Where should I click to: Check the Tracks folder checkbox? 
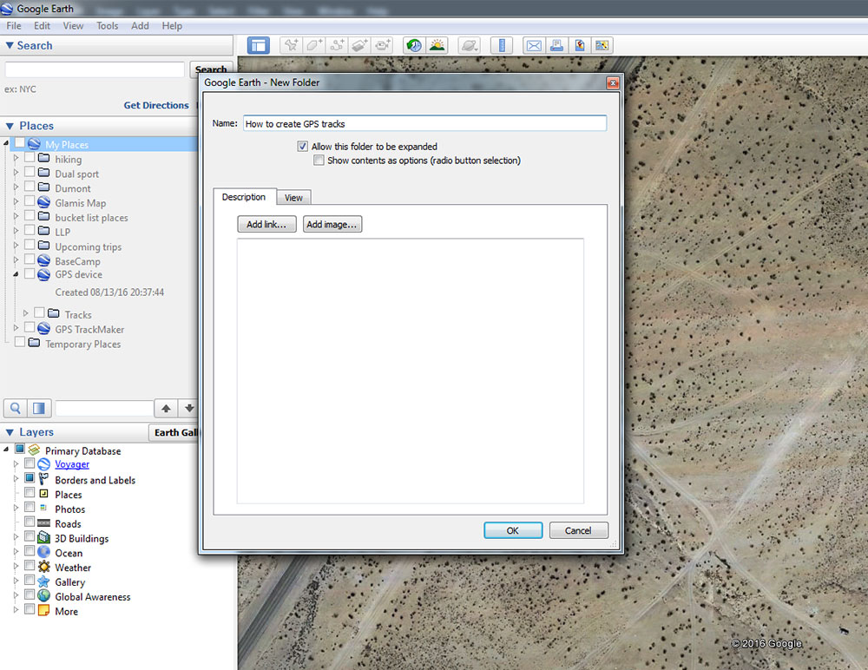(x=39, y=312)
